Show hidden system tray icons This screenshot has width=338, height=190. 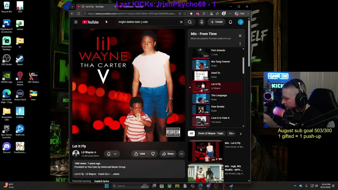[295, 186]
